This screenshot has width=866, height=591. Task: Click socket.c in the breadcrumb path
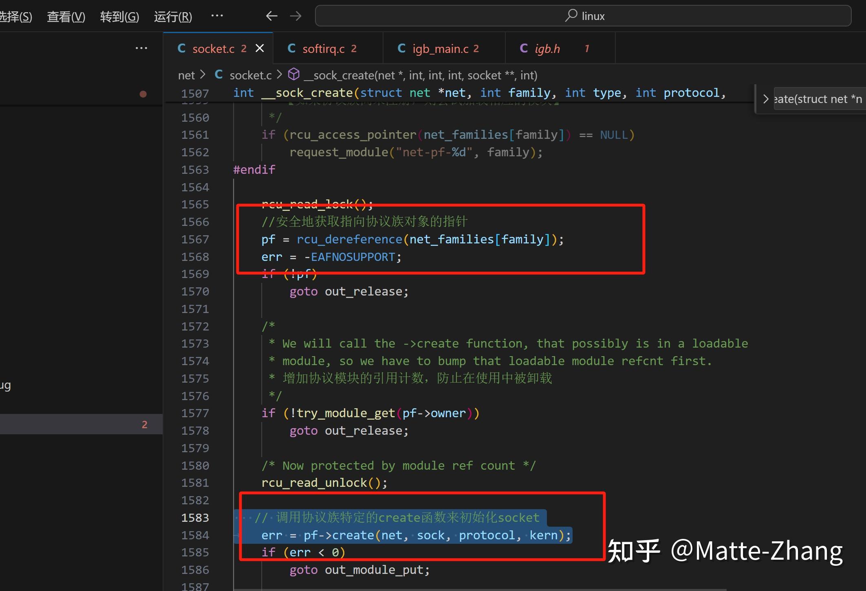click(250, 75)
